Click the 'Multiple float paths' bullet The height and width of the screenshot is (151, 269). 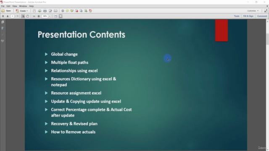point(70,62)
